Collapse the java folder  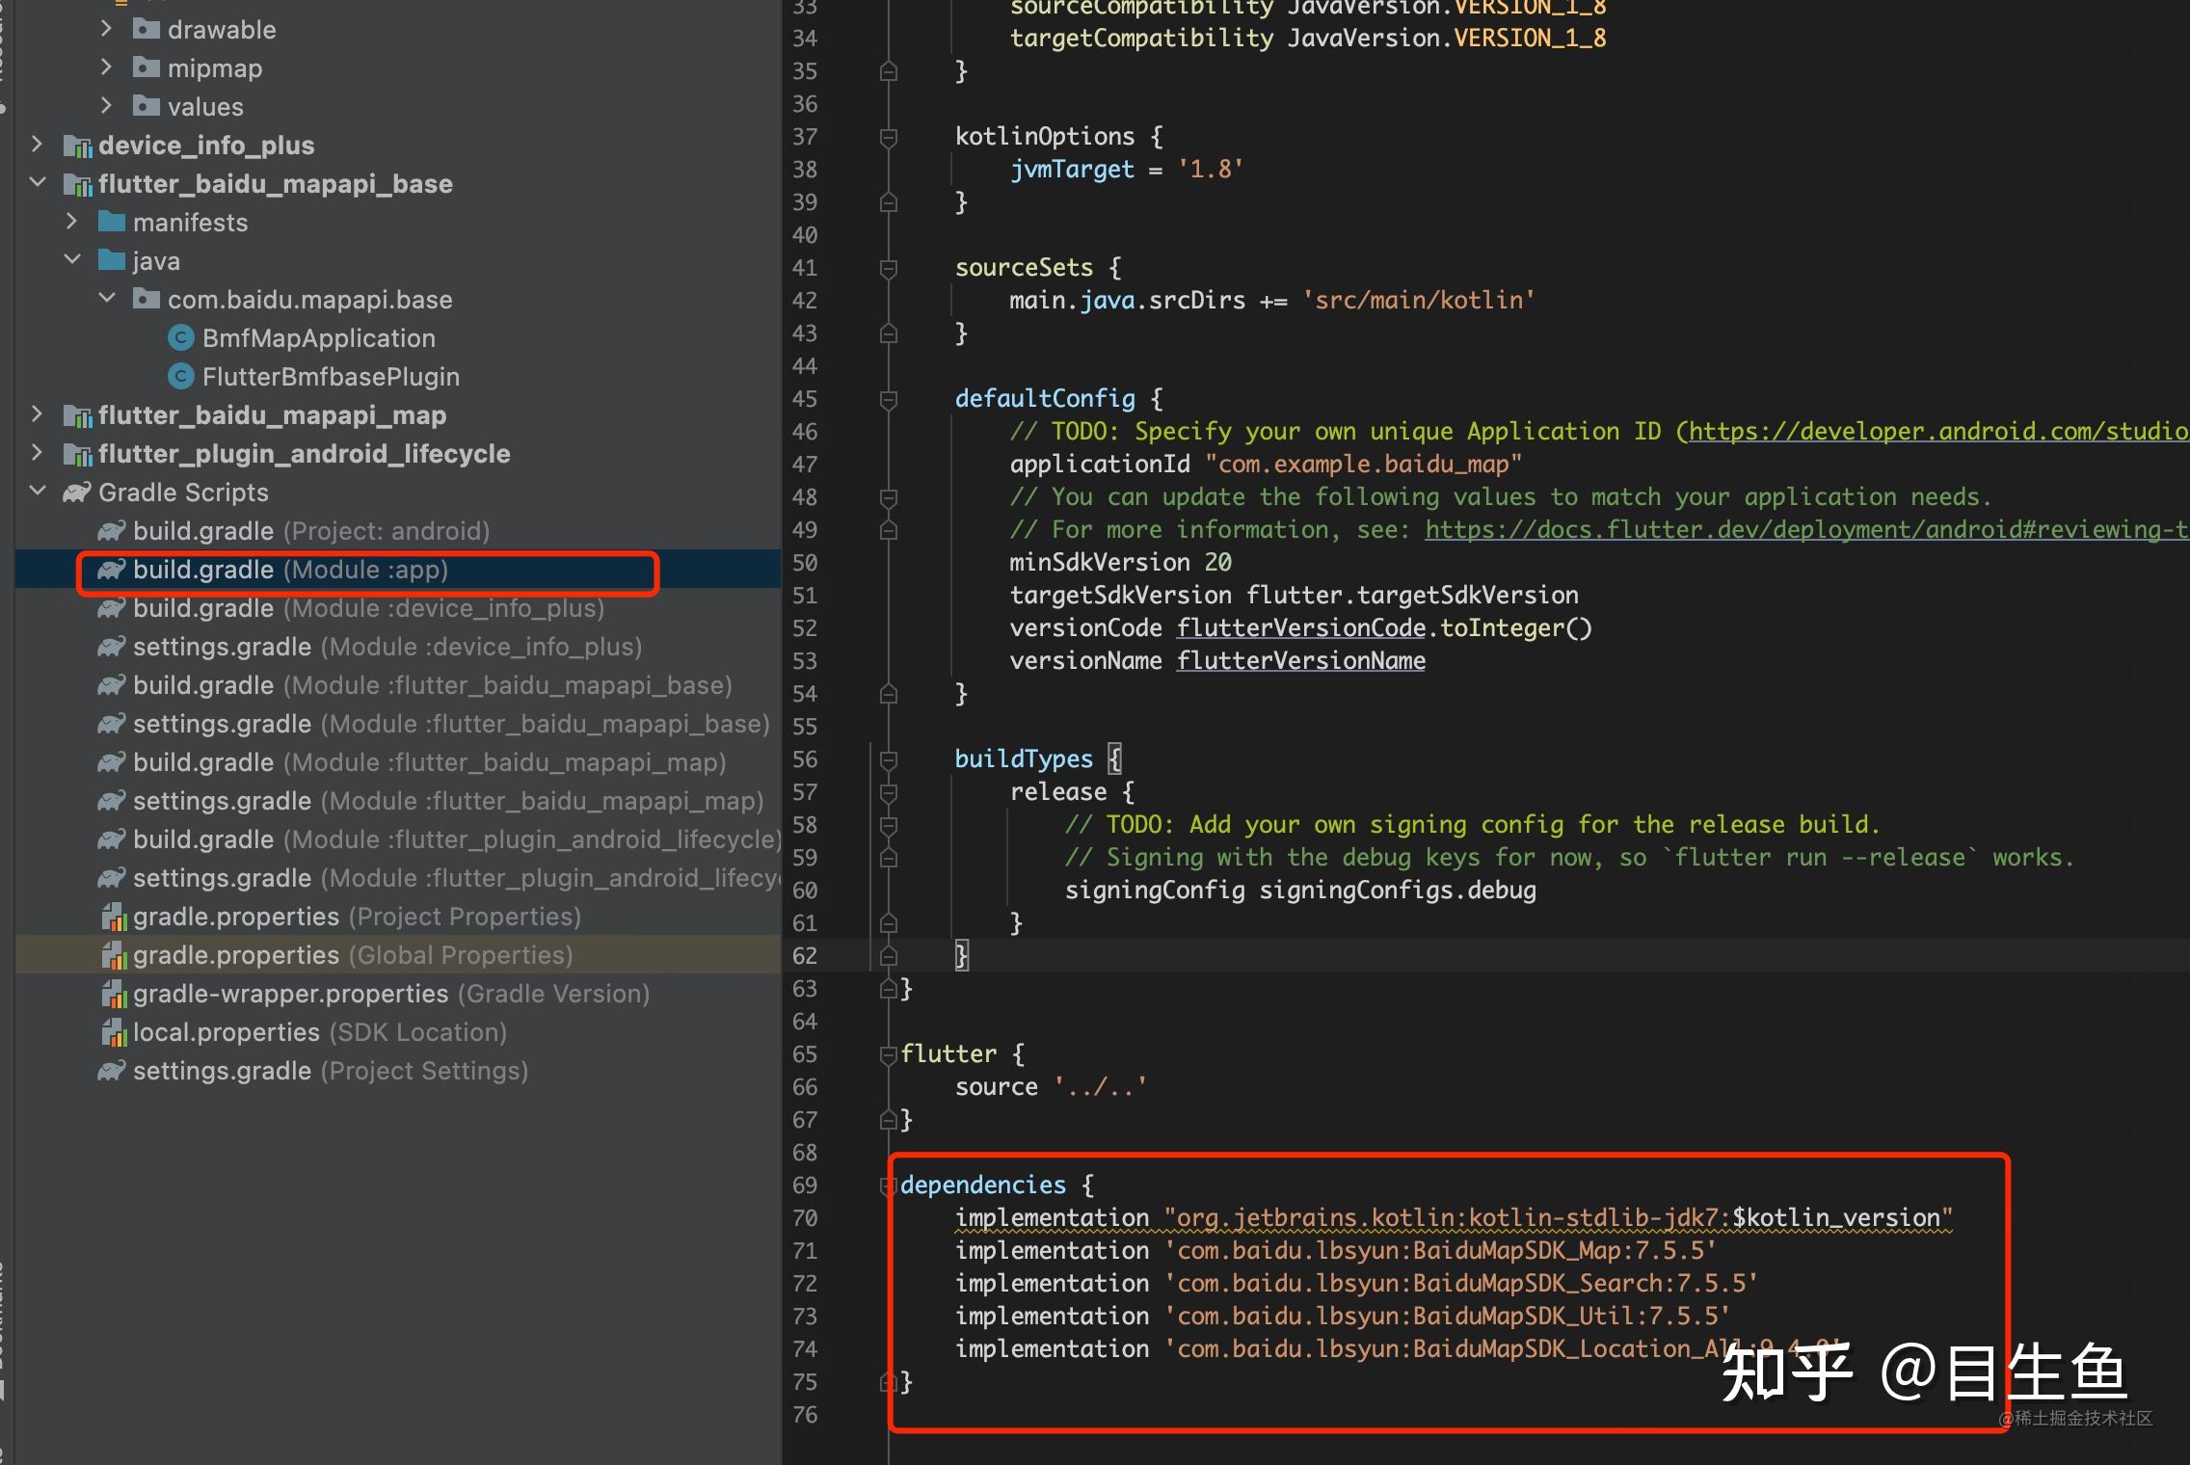point(72,260)
